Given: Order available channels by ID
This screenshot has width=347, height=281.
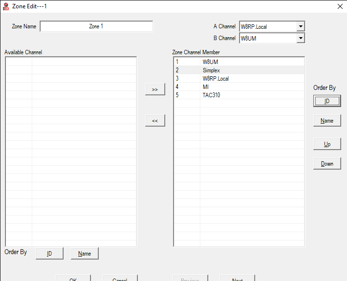Looking at the screenshot, I should coord(49,254).
